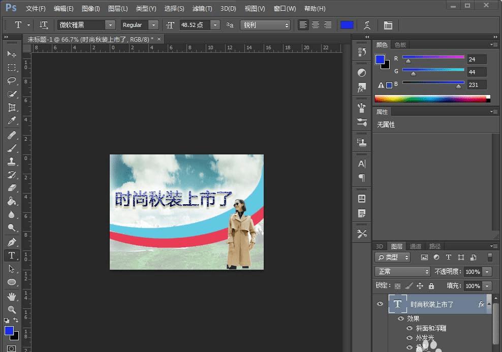Select the Lasso tool
502x352 pixels.
coord(12,81)
